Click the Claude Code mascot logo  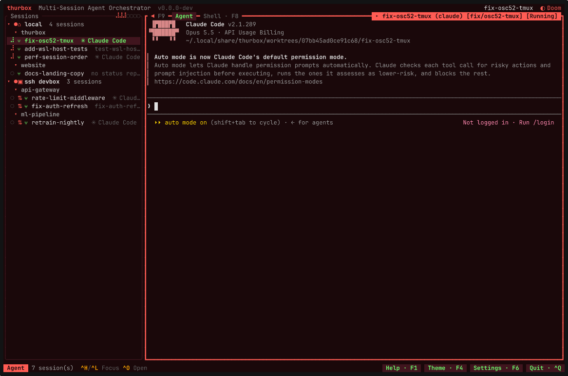point(164,30)
